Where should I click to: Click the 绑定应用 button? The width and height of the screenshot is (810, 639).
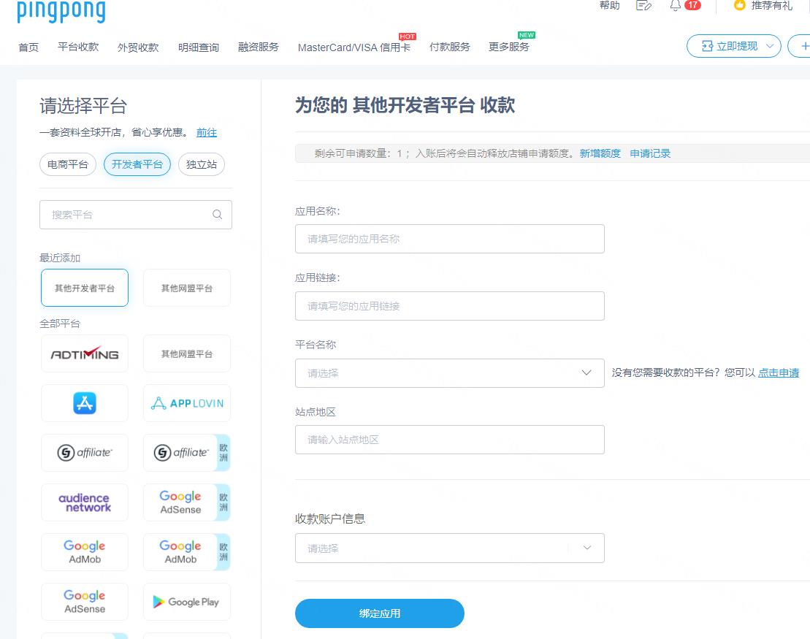tap(380, 613)
